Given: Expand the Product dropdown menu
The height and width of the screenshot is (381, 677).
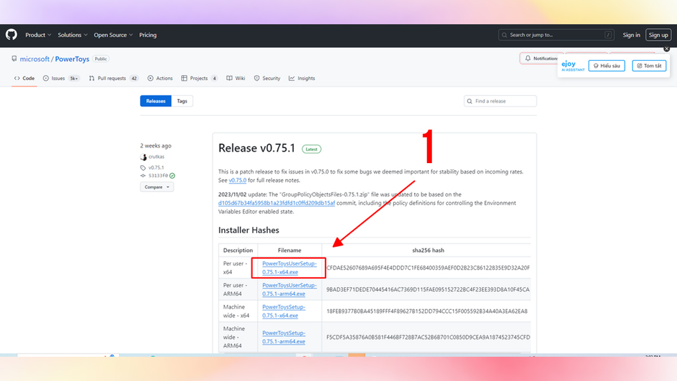Looking at the screenshot, I should (38, 35).
